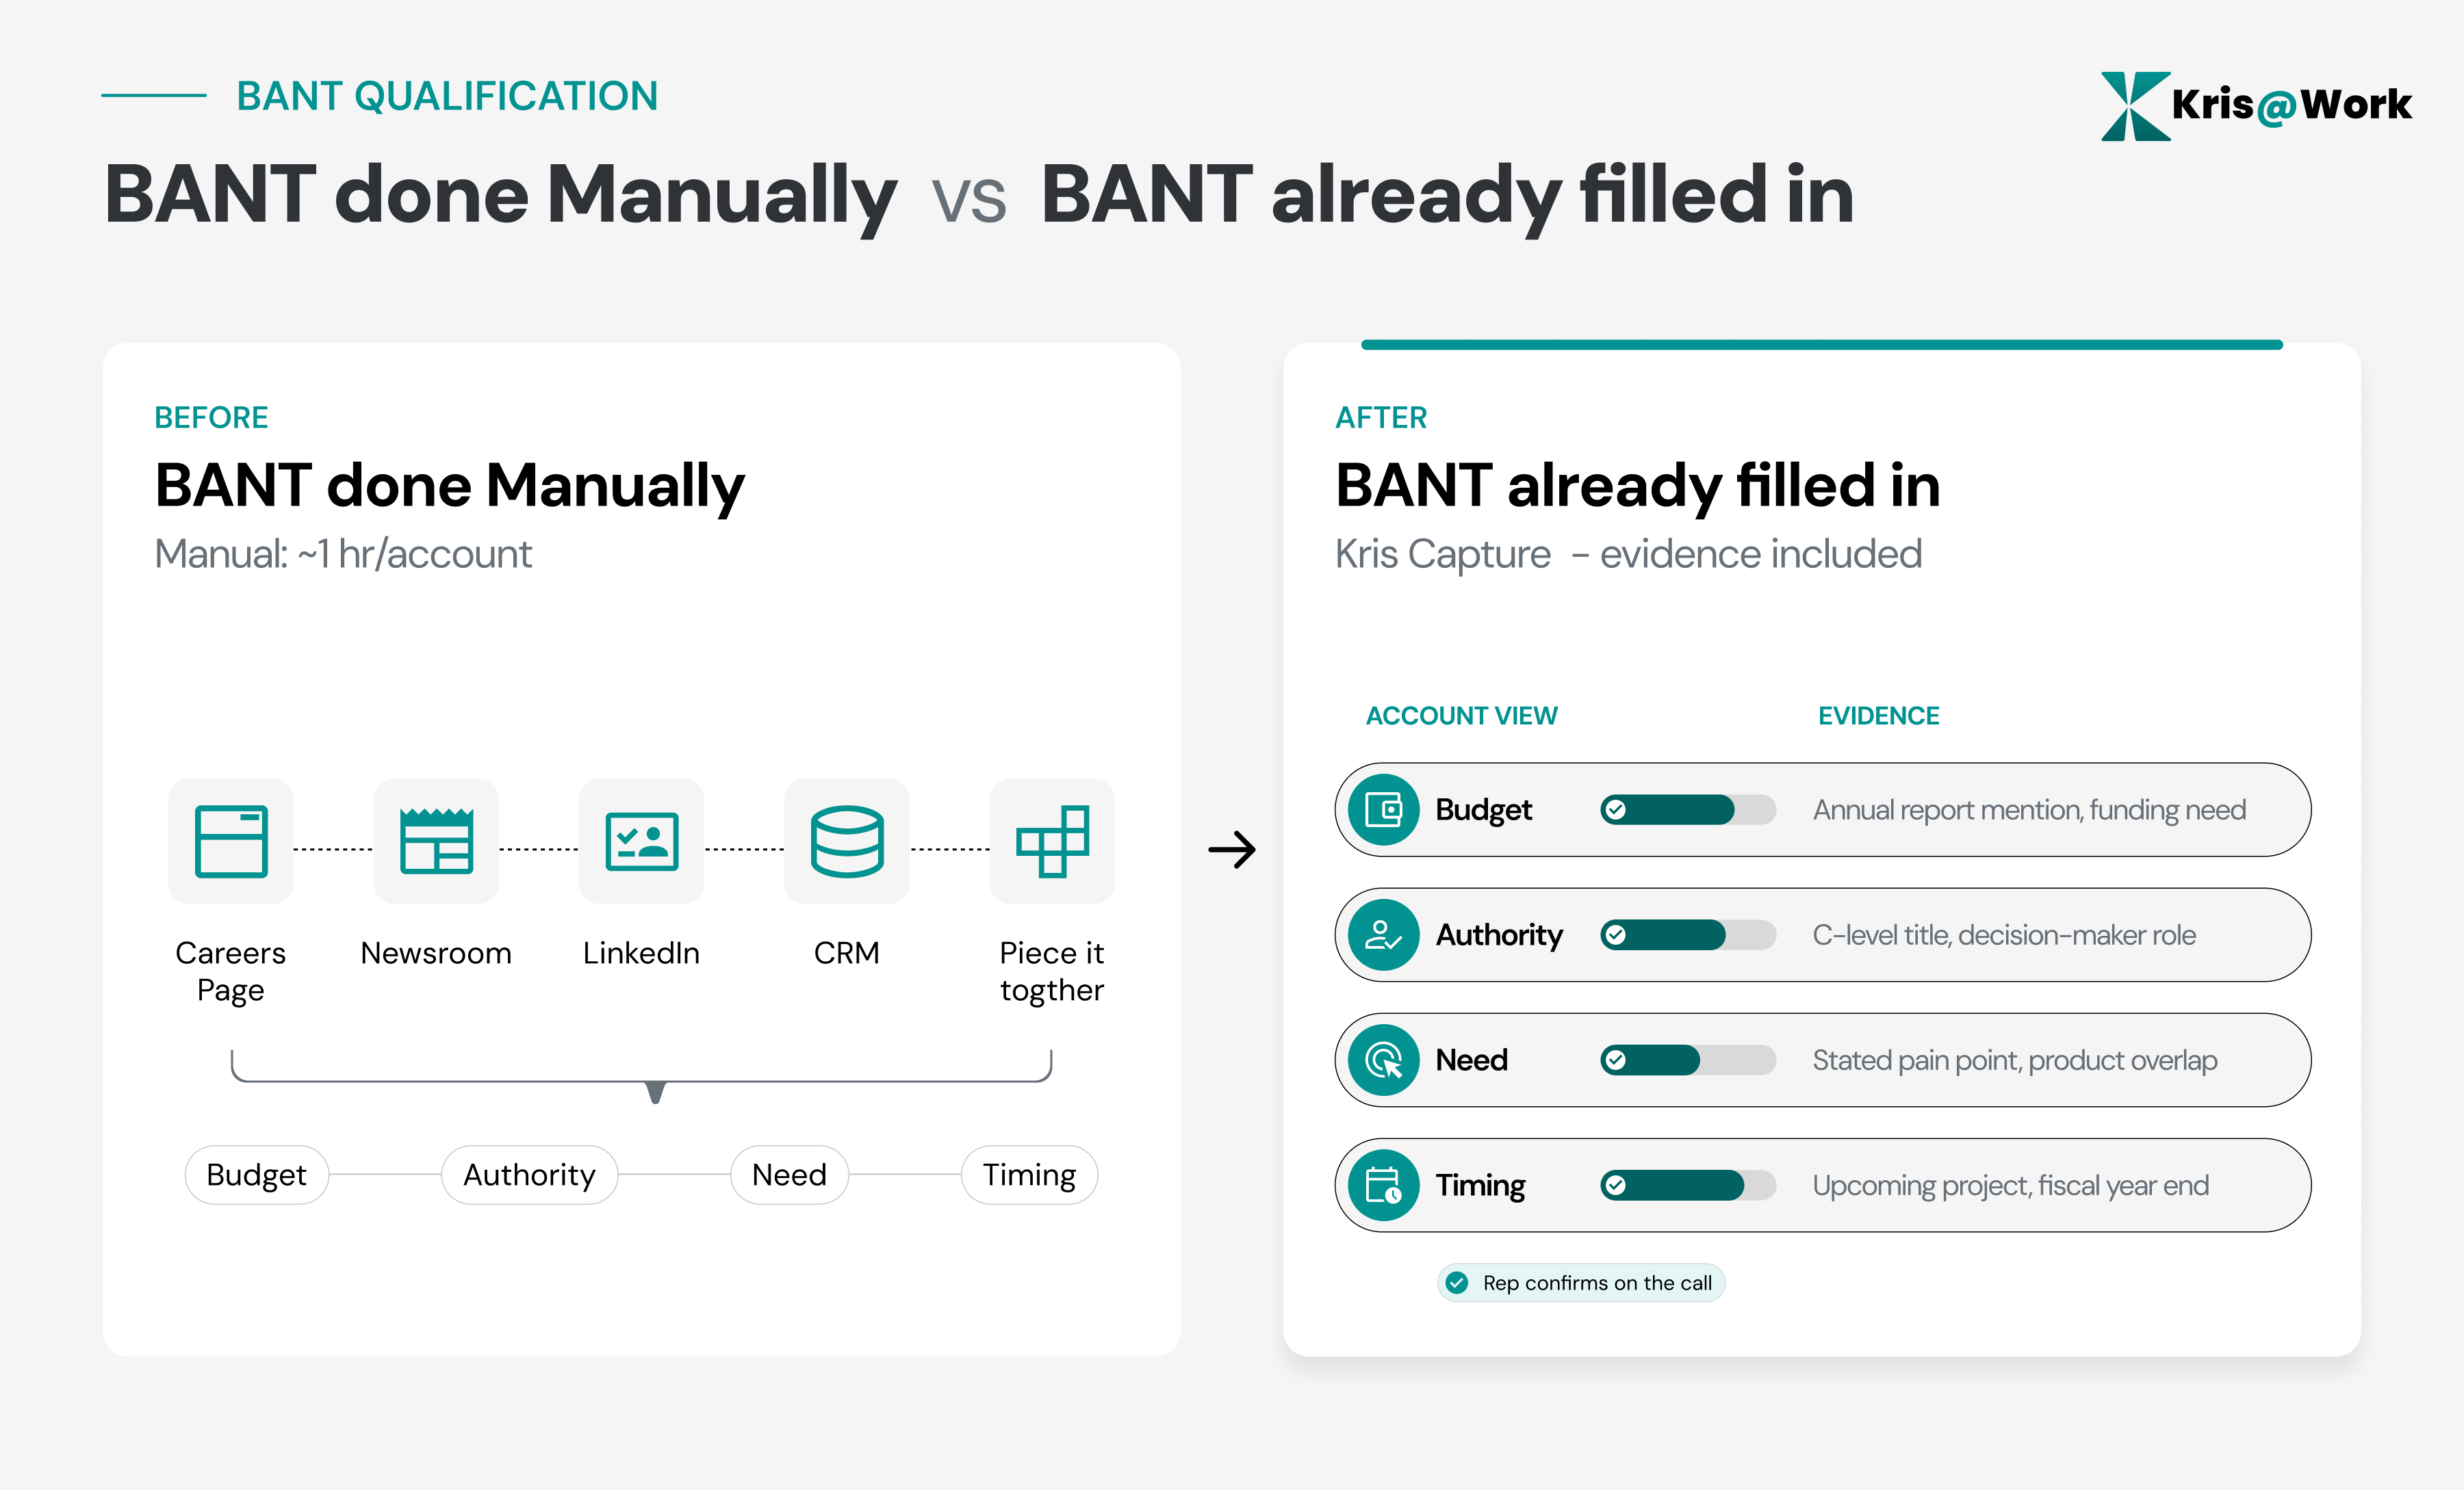Click the checkmark on Timing progress bar
The image size is (2464, 1490).
click(x=1615, y=1185)
